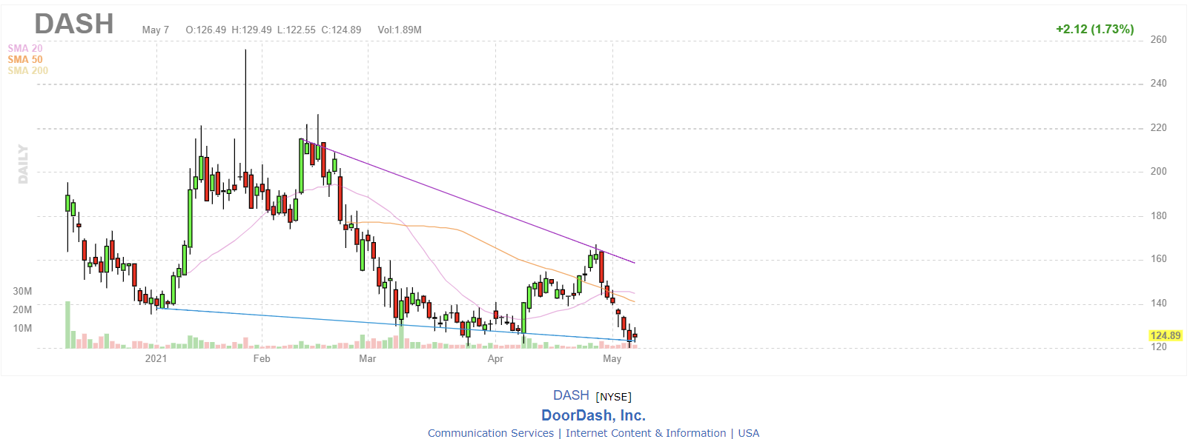Open the DoorDash, Inc. company link
The image size is (1190, 439).
pyautogui.click(x=593, y=415)
